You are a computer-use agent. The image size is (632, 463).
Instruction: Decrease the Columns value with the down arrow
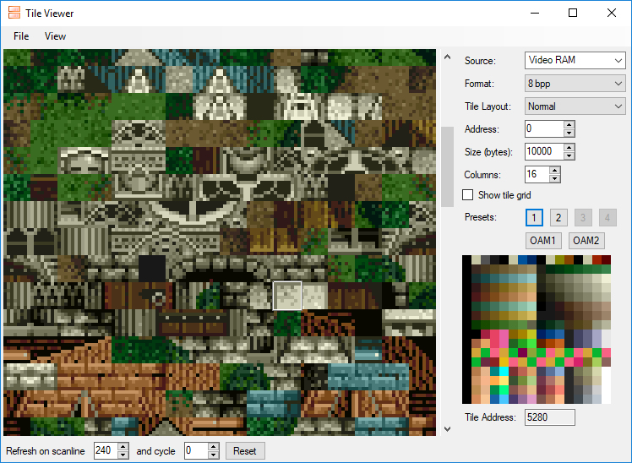click(554, 179)
